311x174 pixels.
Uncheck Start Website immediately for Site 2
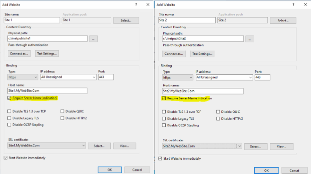point(160,158)
